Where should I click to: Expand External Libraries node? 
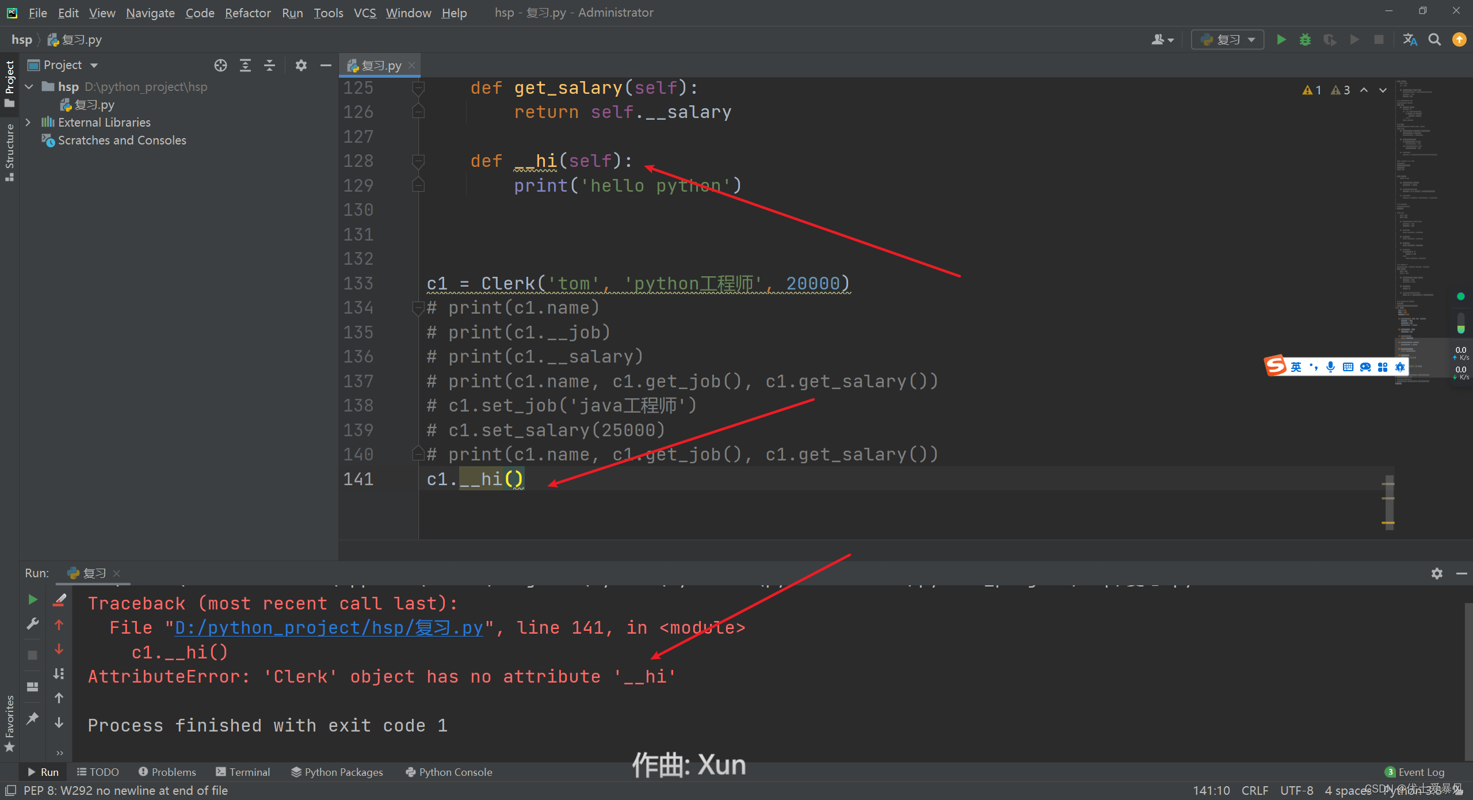(x=28, y=122)
